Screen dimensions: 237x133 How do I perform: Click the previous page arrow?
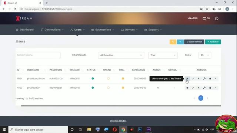(194, 98)
